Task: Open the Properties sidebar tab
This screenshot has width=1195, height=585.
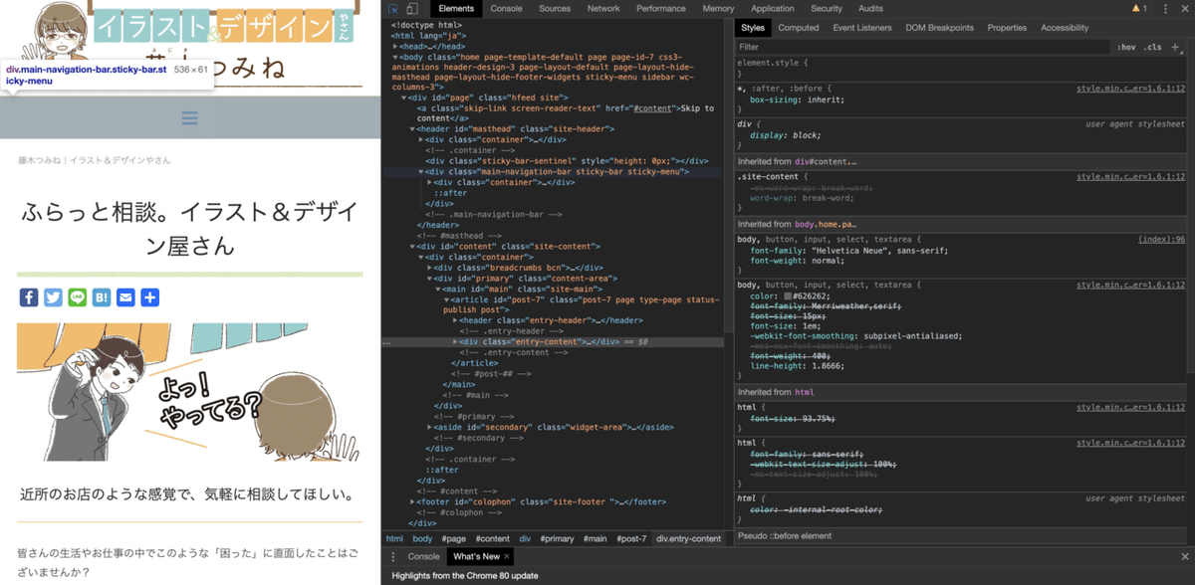Action: click(x=1007, y=28)
